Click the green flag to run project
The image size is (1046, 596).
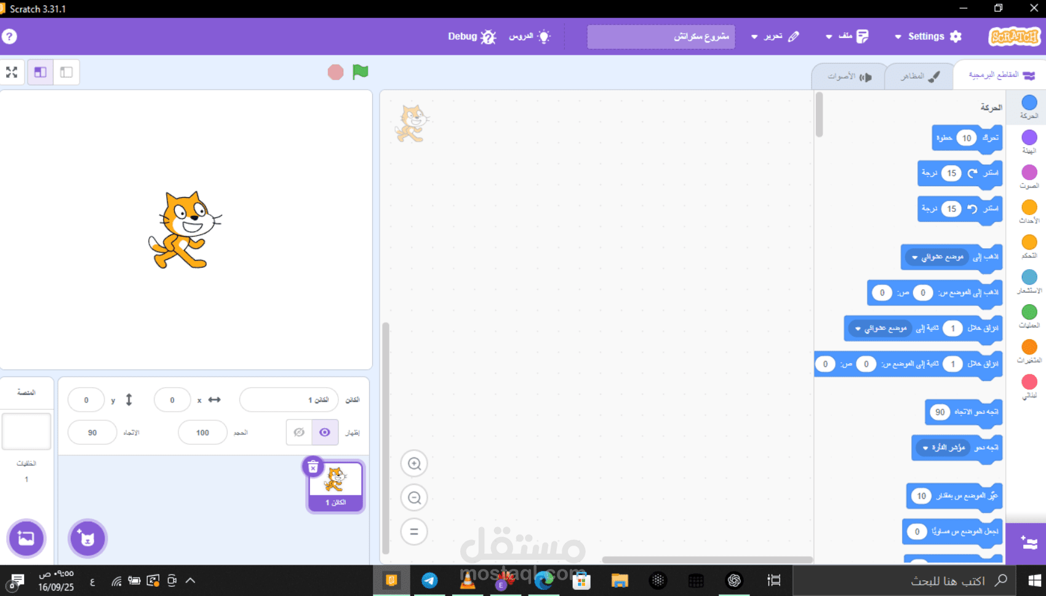360,72
